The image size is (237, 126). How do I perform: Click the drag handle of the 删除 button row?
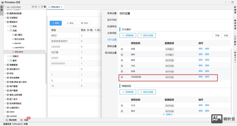pos(122,60)
